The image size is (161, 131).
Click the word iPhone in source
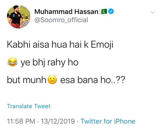point(125,121)
